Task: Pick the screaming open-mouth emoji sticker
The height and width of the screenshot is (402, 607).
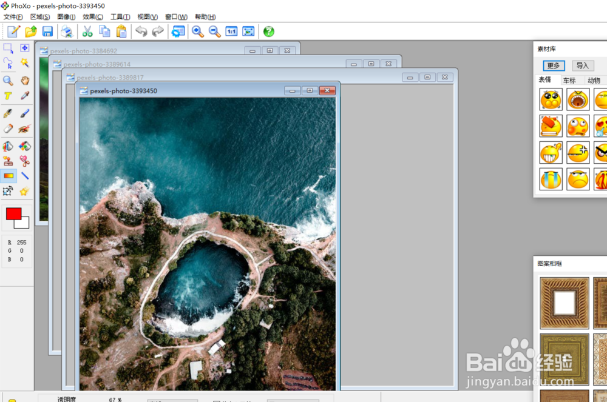Action: click(578, 99)
